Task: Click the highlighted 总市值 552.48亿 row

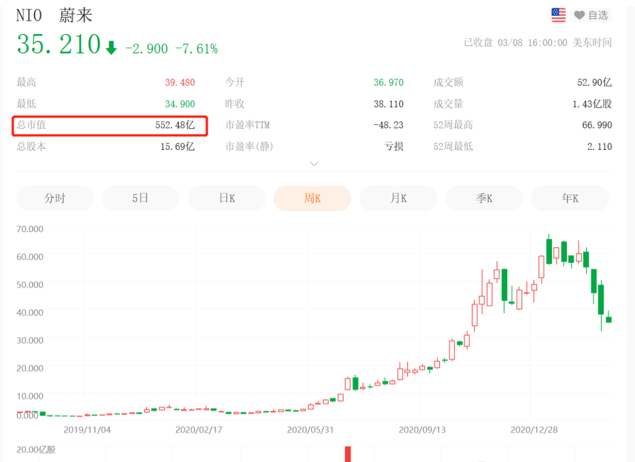Action: click(111, 125)
